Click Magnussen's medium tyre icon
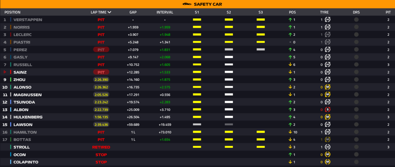 click(327, 95)
